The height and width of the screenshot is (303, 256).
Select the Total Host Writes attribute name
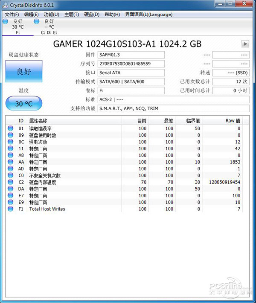(x=47, y=209)
